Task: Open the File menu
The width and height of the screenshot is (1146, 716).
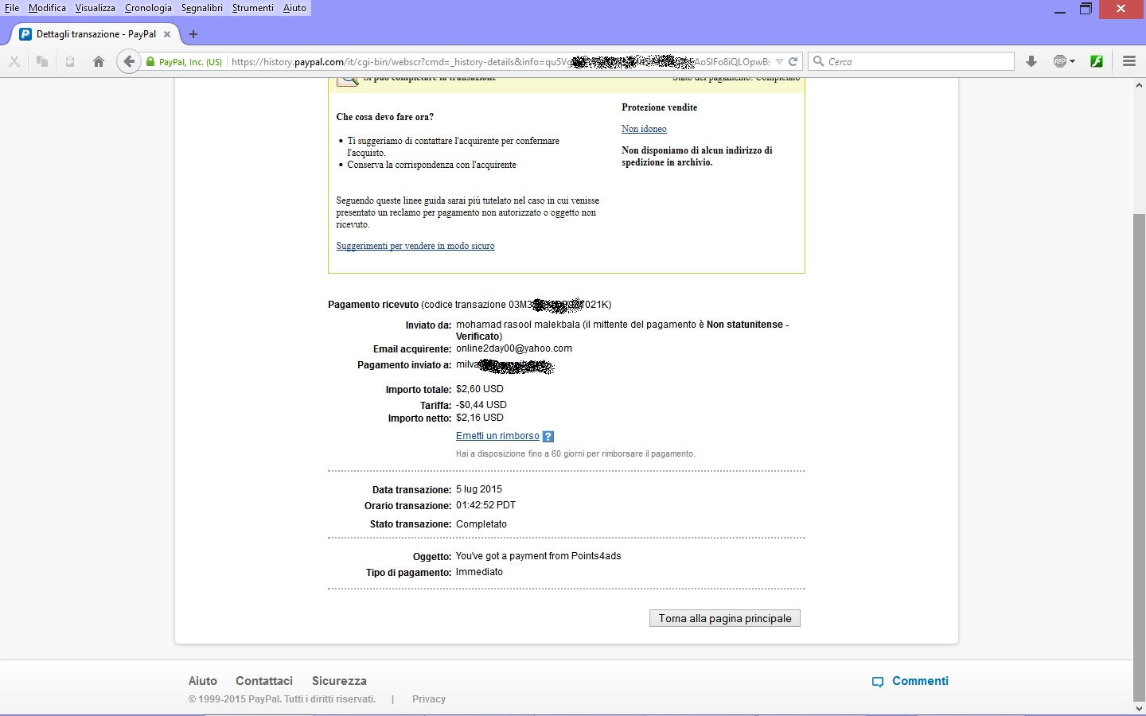Action: point(12,8)
